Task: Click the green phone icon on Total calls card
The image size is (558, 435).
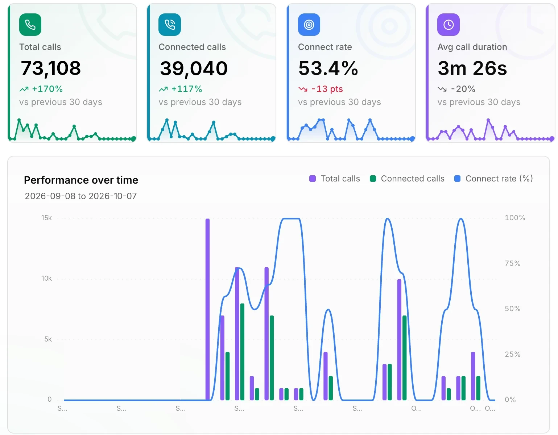Action: click(30, 25)
